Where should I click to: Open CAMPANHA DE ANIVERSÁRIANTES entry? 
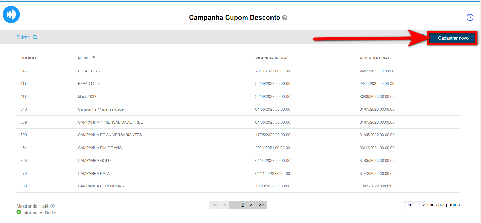click(110, 135)
